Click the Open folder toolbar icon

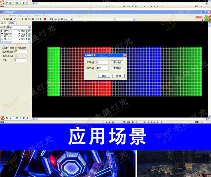coord(7,19)
